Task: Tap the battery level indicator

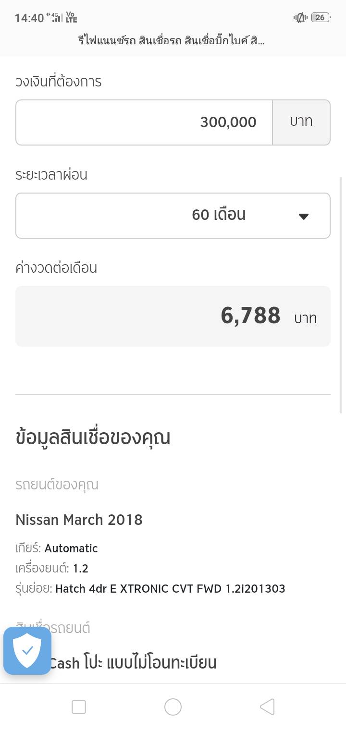Action: pos(320,18)
